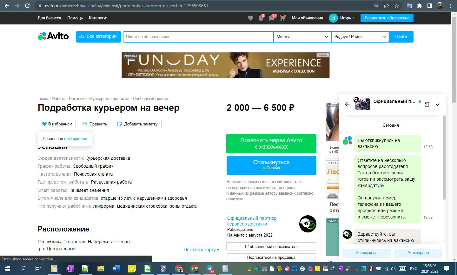Click the blue 'Откликнуться' button
The width and height of the screenshot is (457, 275).
[271, 165]
